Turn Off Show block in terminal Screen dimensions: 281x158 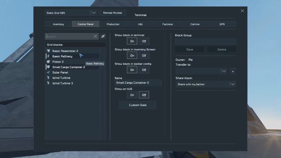click(144, 41)
